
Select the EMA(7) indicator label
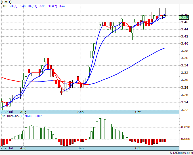[x=52, y=6]
